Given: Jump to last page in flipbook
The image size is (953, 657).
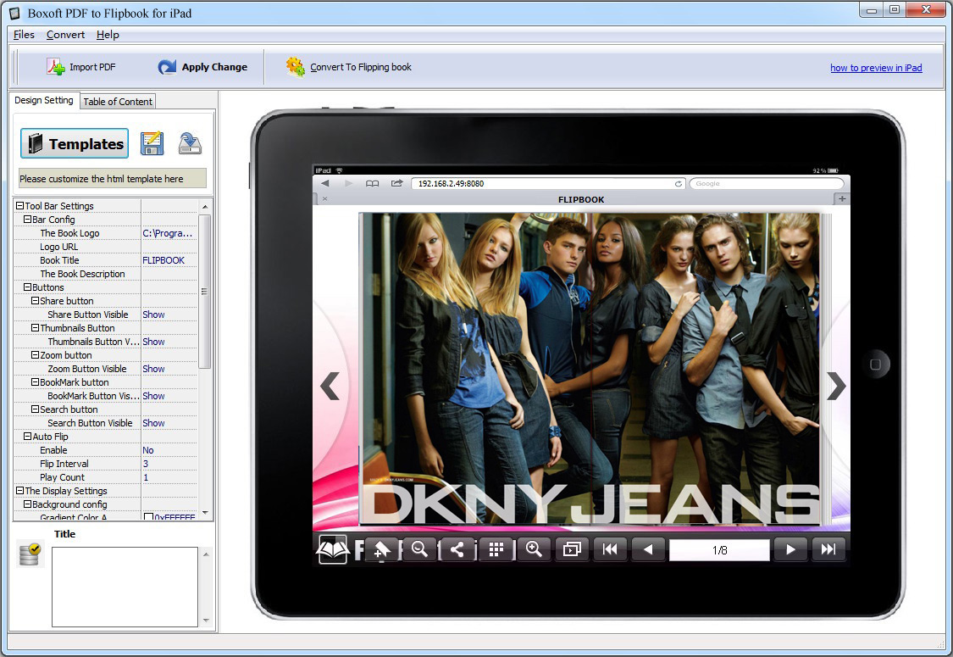Looking at the screenshot, I should 828,550.
